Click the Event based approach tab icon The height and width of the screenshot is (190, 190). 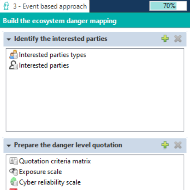point(6,6)
